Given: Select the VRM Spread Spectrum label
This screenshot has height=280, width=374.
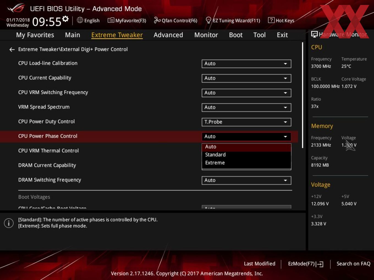Looking at the screenshot, I should (x=44, y=107).
